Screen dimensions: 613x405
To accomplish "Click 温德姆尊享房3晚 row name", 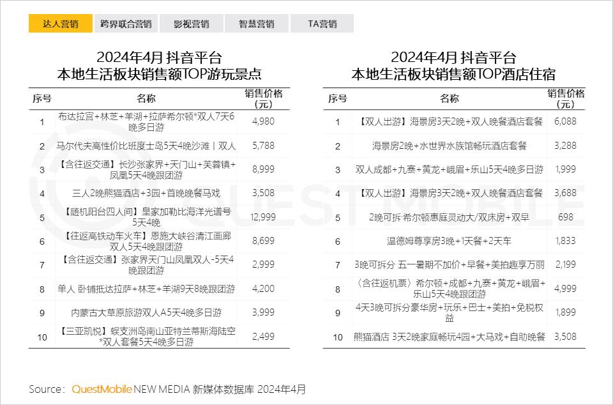I will coord(450,241).
